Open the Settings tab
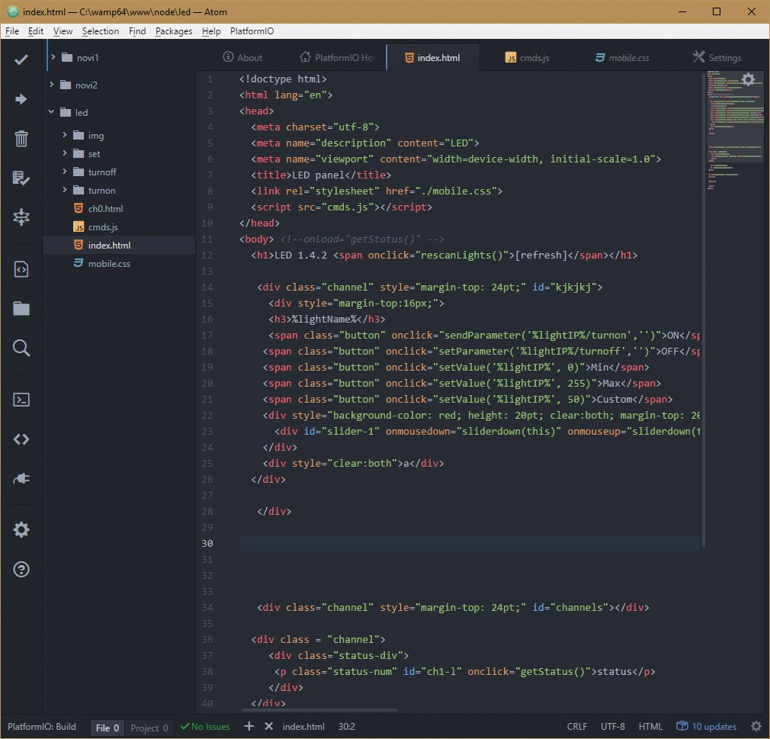770x739 pixels. click(717, 57)
